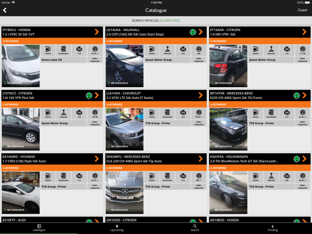Open OV63MFU Mercedes-Benz details chevron
Viewport: 312px width, 234px height.
click(201, 159)
